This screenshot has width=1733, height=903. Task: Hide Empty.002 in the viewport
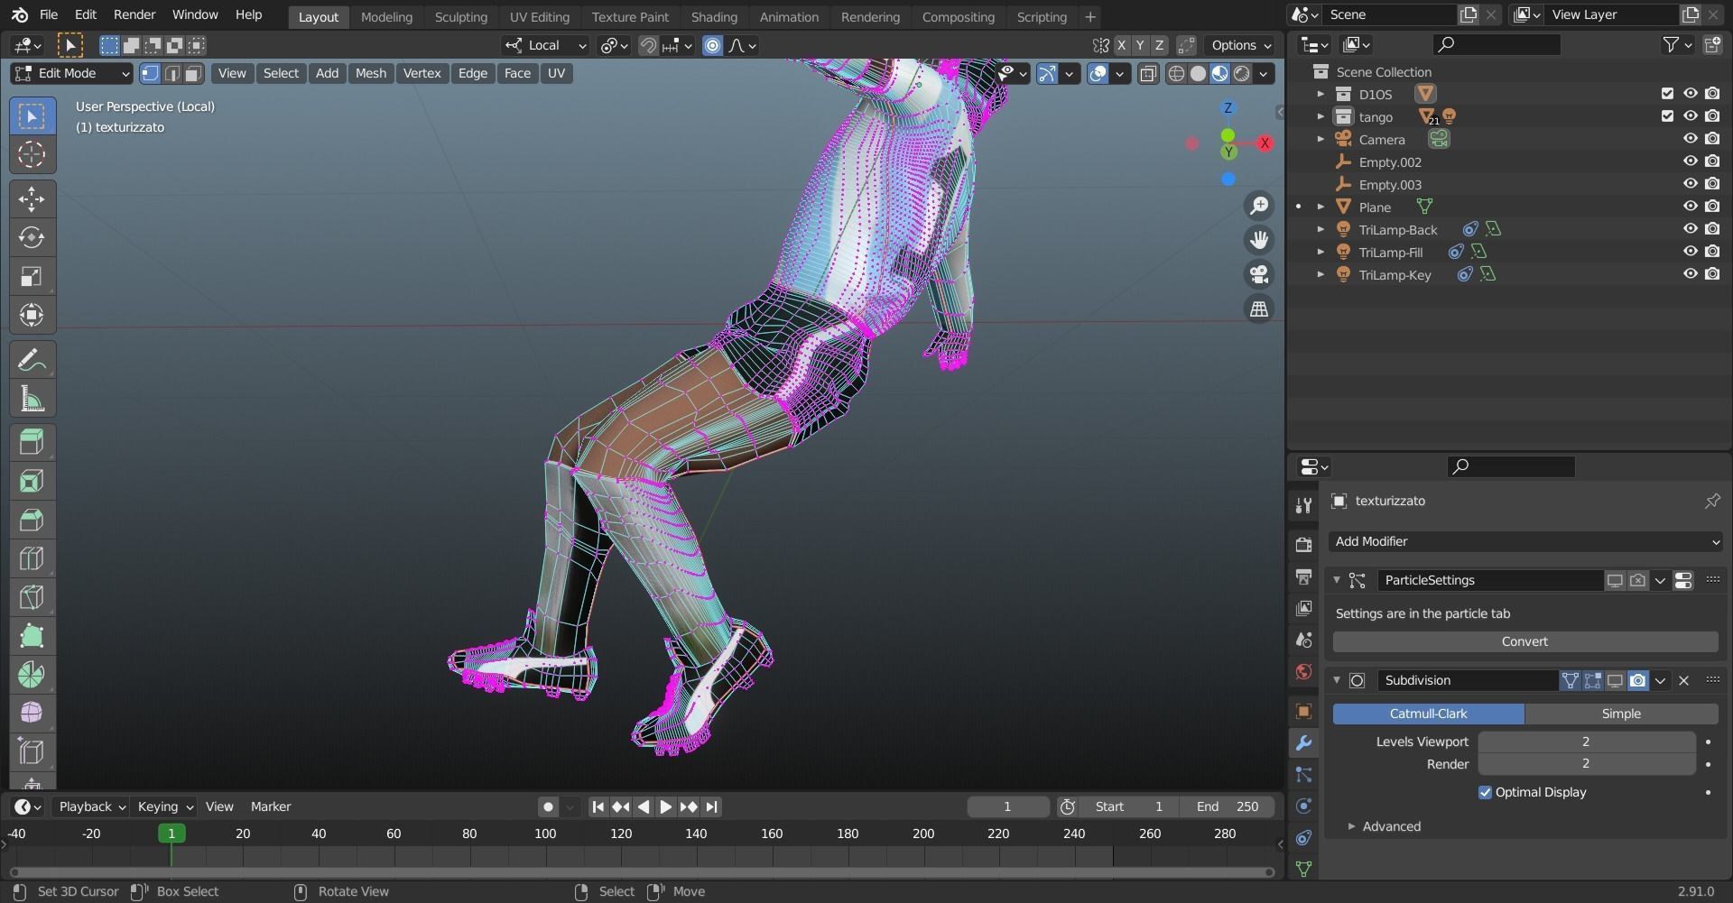[x=1691, y=161]
